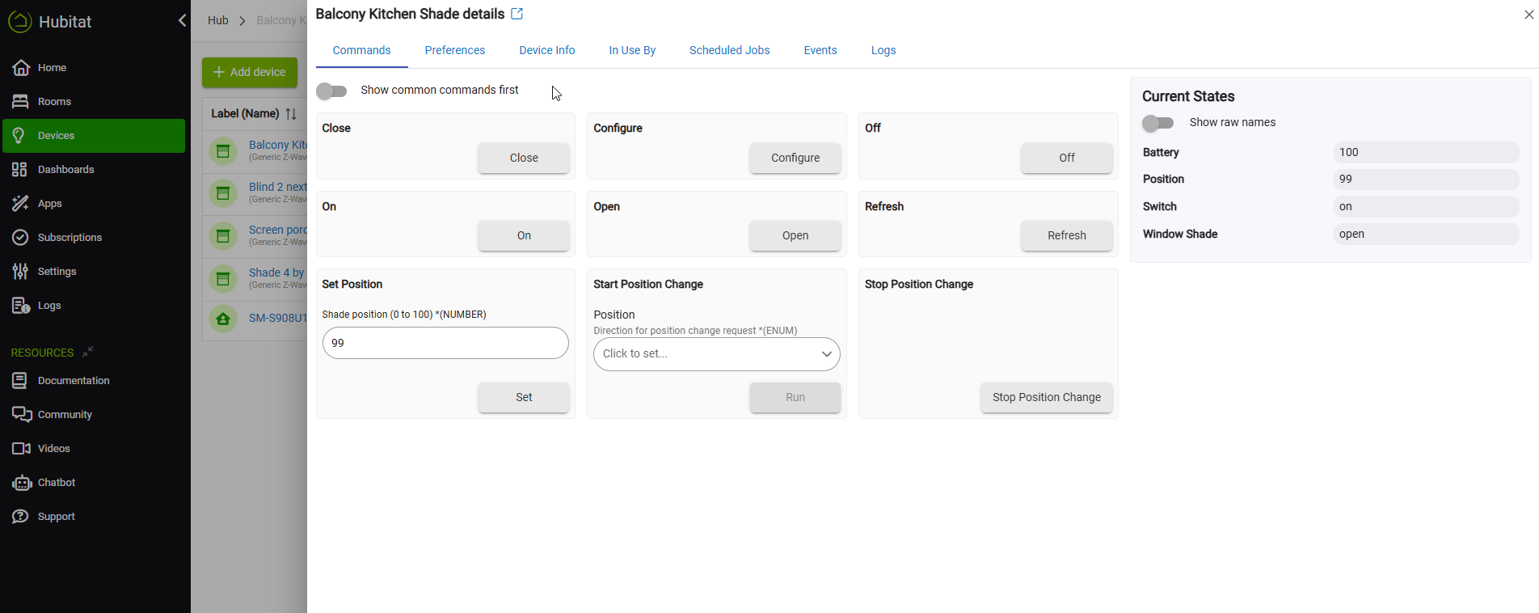Open the position change direction dropdown

716,354
